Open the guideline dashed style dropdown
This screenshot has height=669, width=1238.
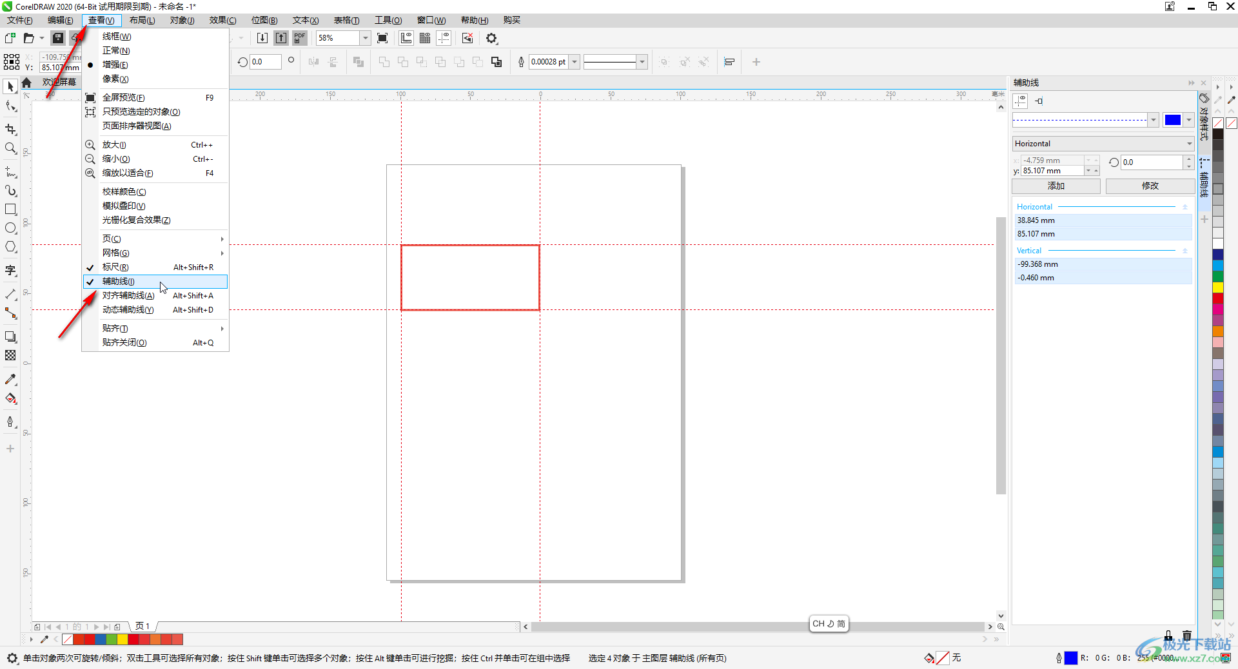(1153, 120)
